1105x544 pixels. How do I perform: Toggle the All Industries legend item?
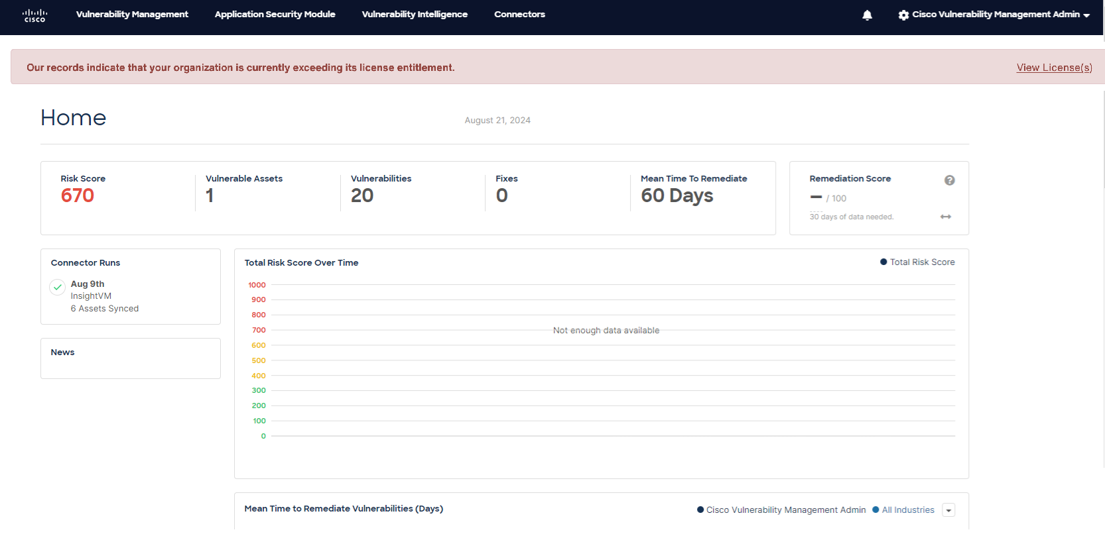click(903, 510)
